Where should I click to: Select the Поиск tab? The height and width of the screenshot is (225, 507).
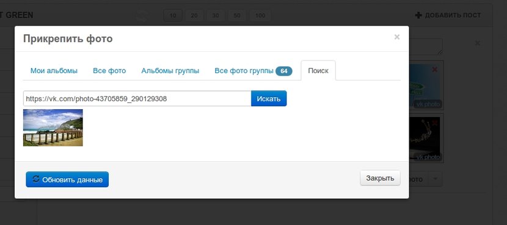[x=318, y=71]
